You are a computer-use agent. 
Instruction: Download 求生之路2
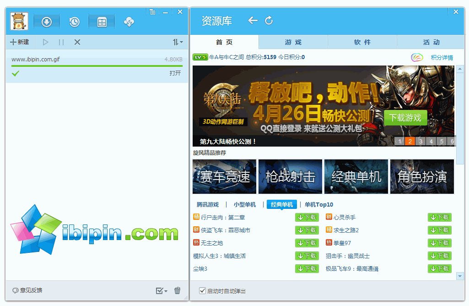point(440,230)
